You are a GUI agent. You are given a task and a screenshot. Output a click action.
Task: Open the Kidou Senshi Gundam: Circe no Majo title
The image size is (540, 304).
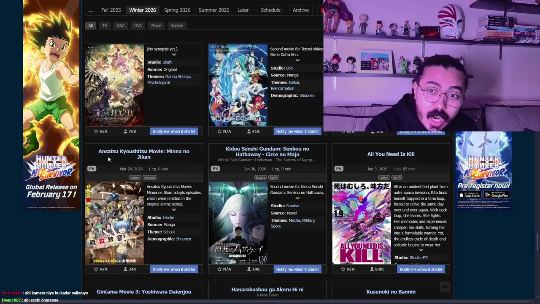(x=267, y=152)
